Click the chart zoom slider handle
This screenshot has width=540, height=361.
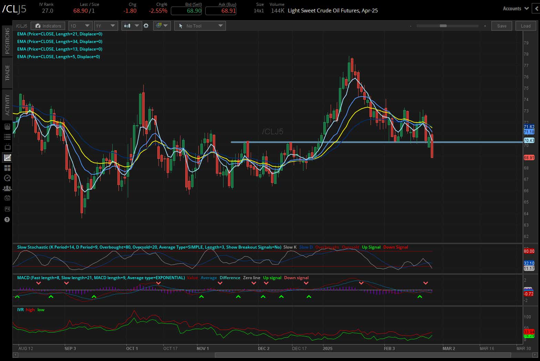[x=443, y=26]
